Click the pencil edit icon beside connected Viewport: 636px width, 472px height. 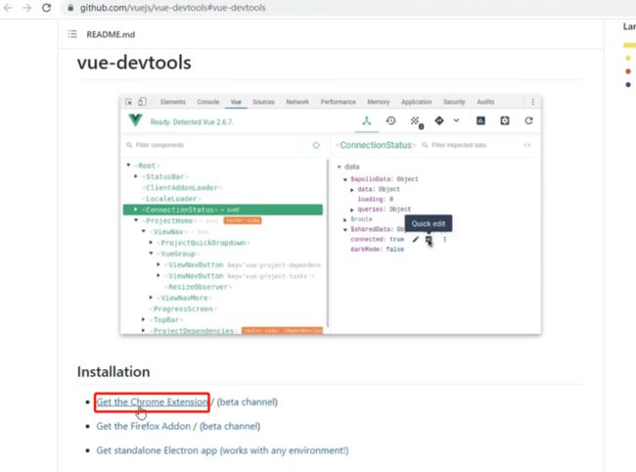(x=415, y=239)
